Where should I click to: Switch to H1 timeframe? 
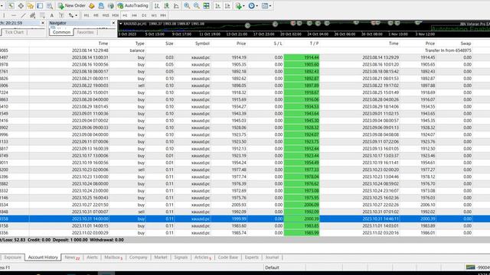coord(125,15)
